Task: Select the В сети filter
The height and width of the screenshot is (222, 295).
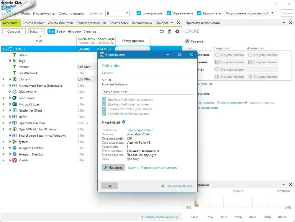Action: tap(60, 31)
